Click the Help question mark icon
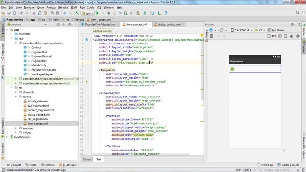 point(166,13)
